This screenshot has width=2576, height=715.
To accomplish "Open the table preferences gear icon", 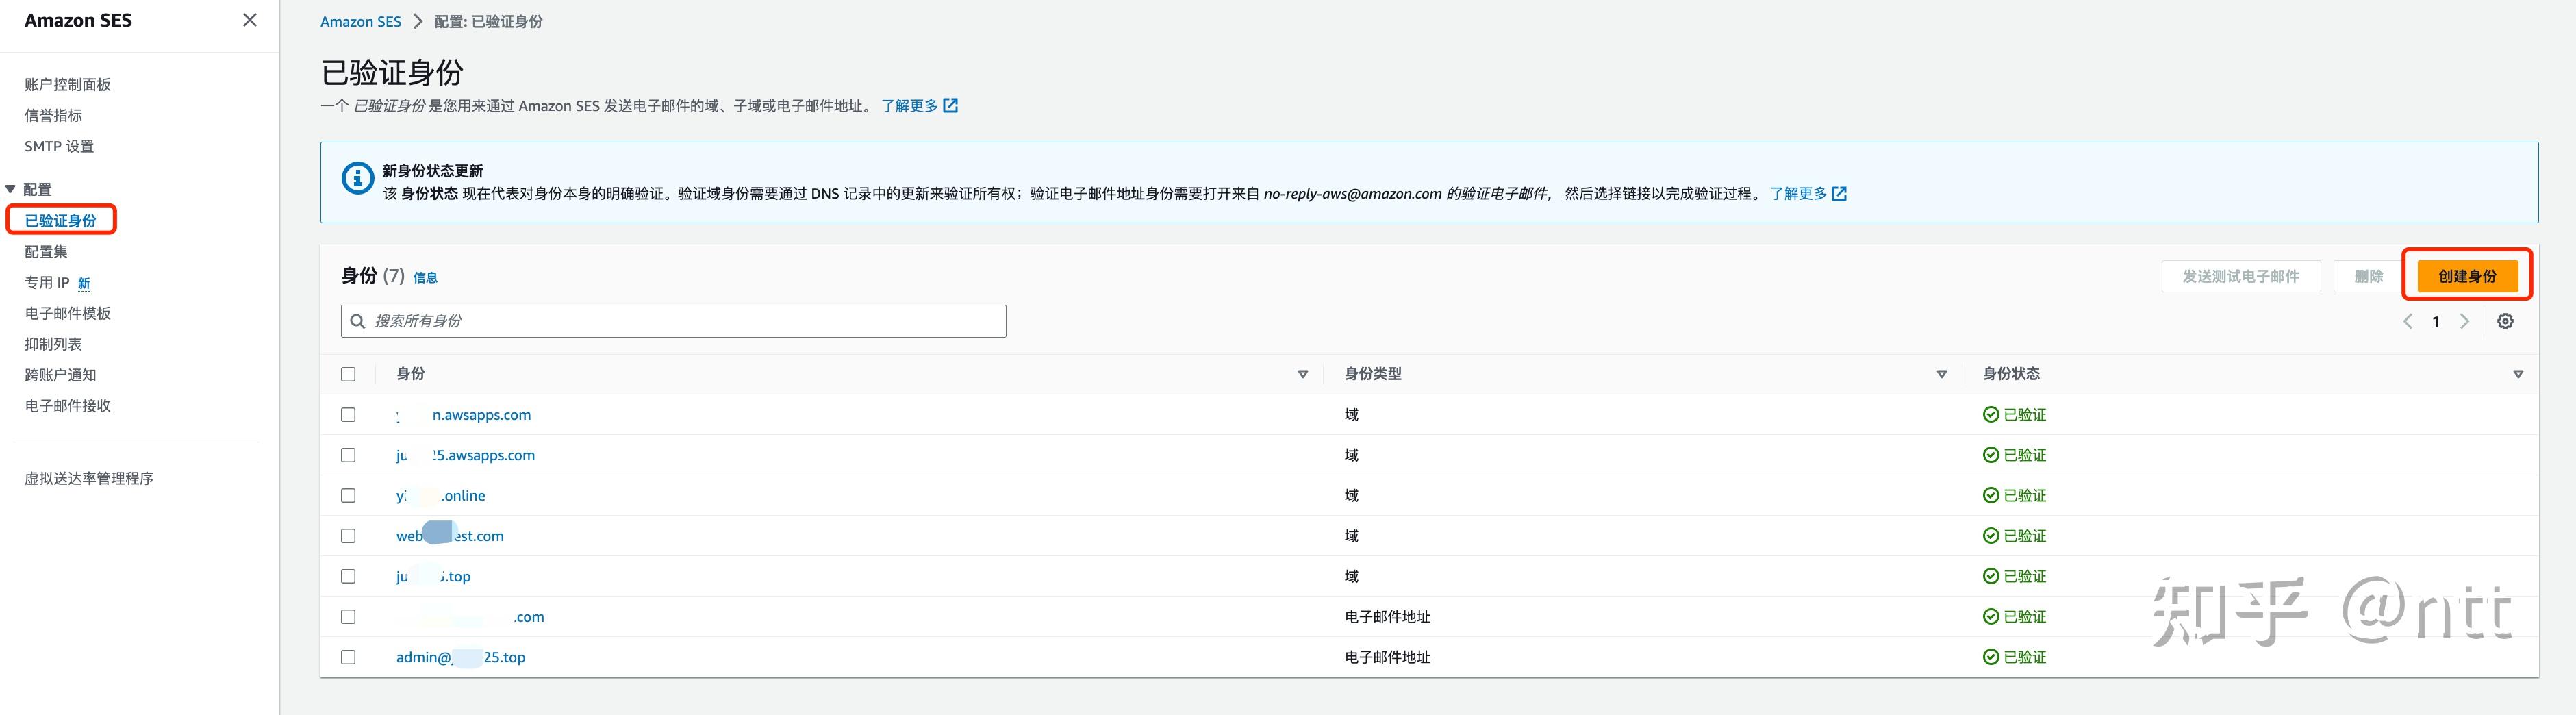I will [2504, 321].
